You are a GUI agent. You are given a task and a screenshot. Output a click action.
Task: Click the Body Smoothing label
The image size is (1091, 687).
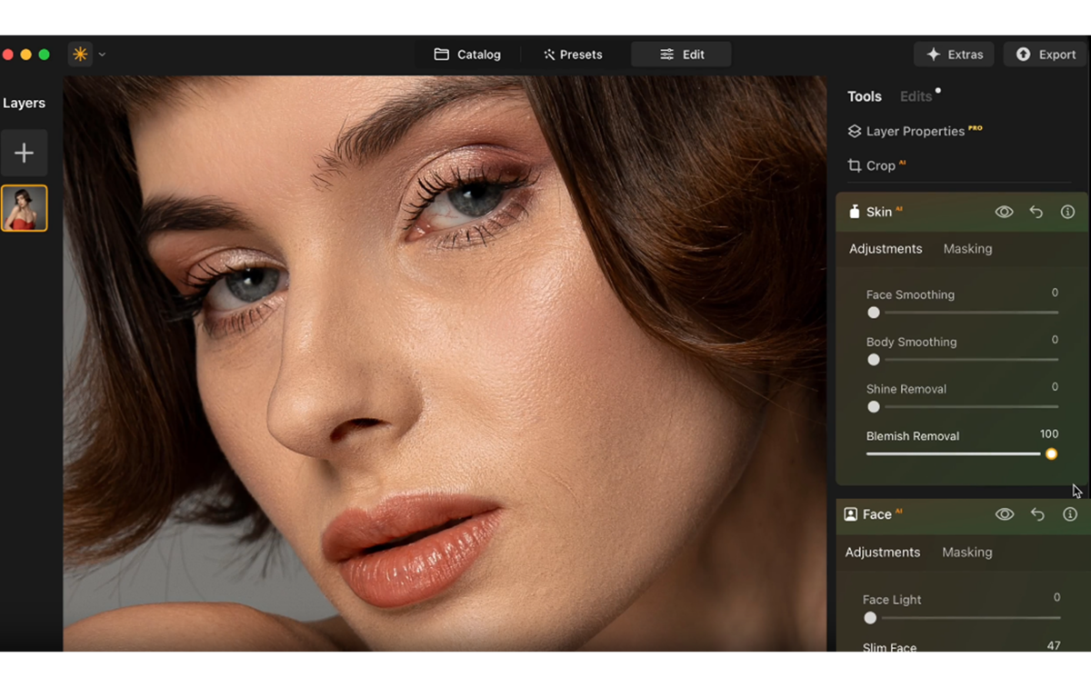tap(911, 343)
